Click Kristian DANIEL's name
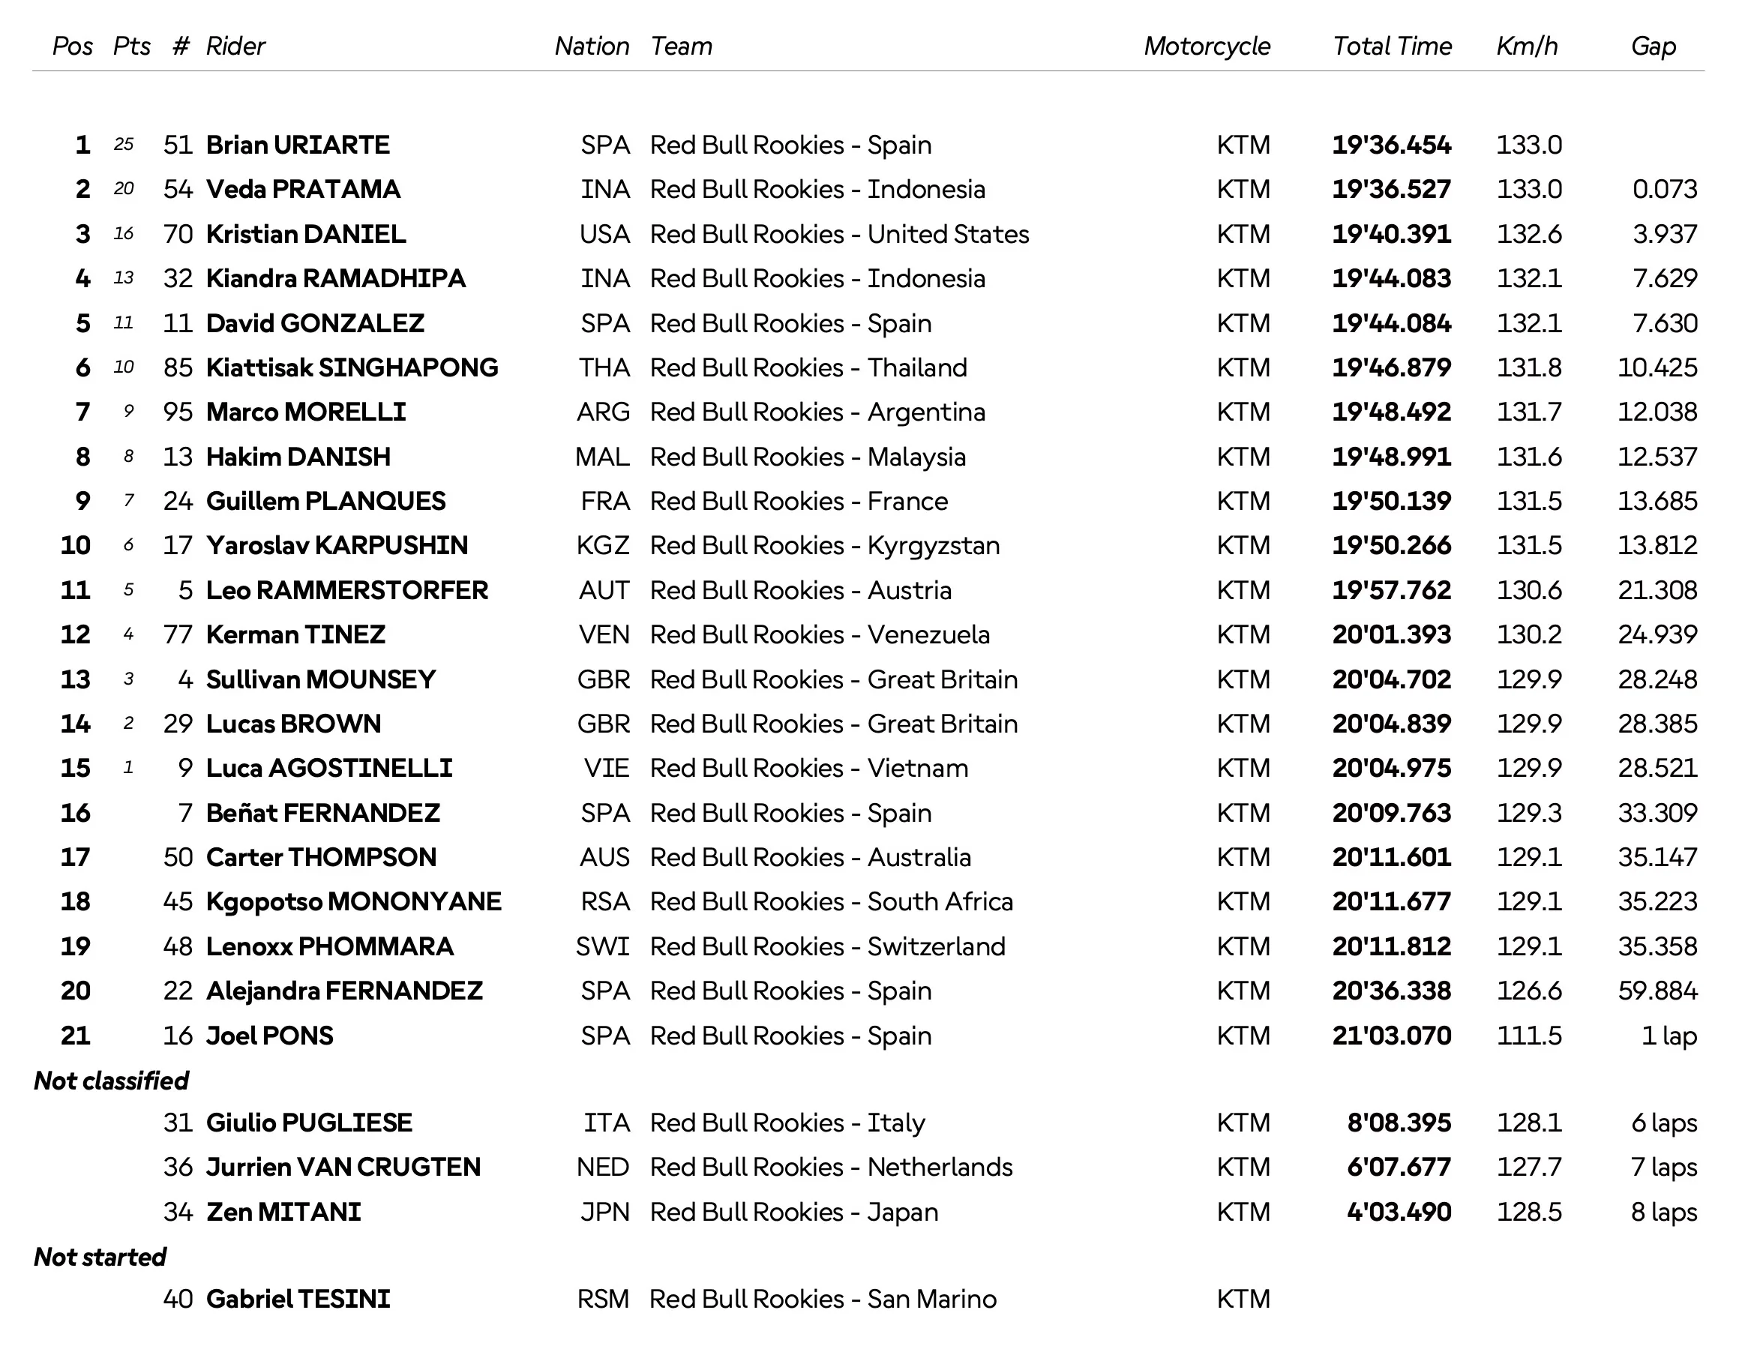Screen dimensions: 1739x1370 point(306,234)
